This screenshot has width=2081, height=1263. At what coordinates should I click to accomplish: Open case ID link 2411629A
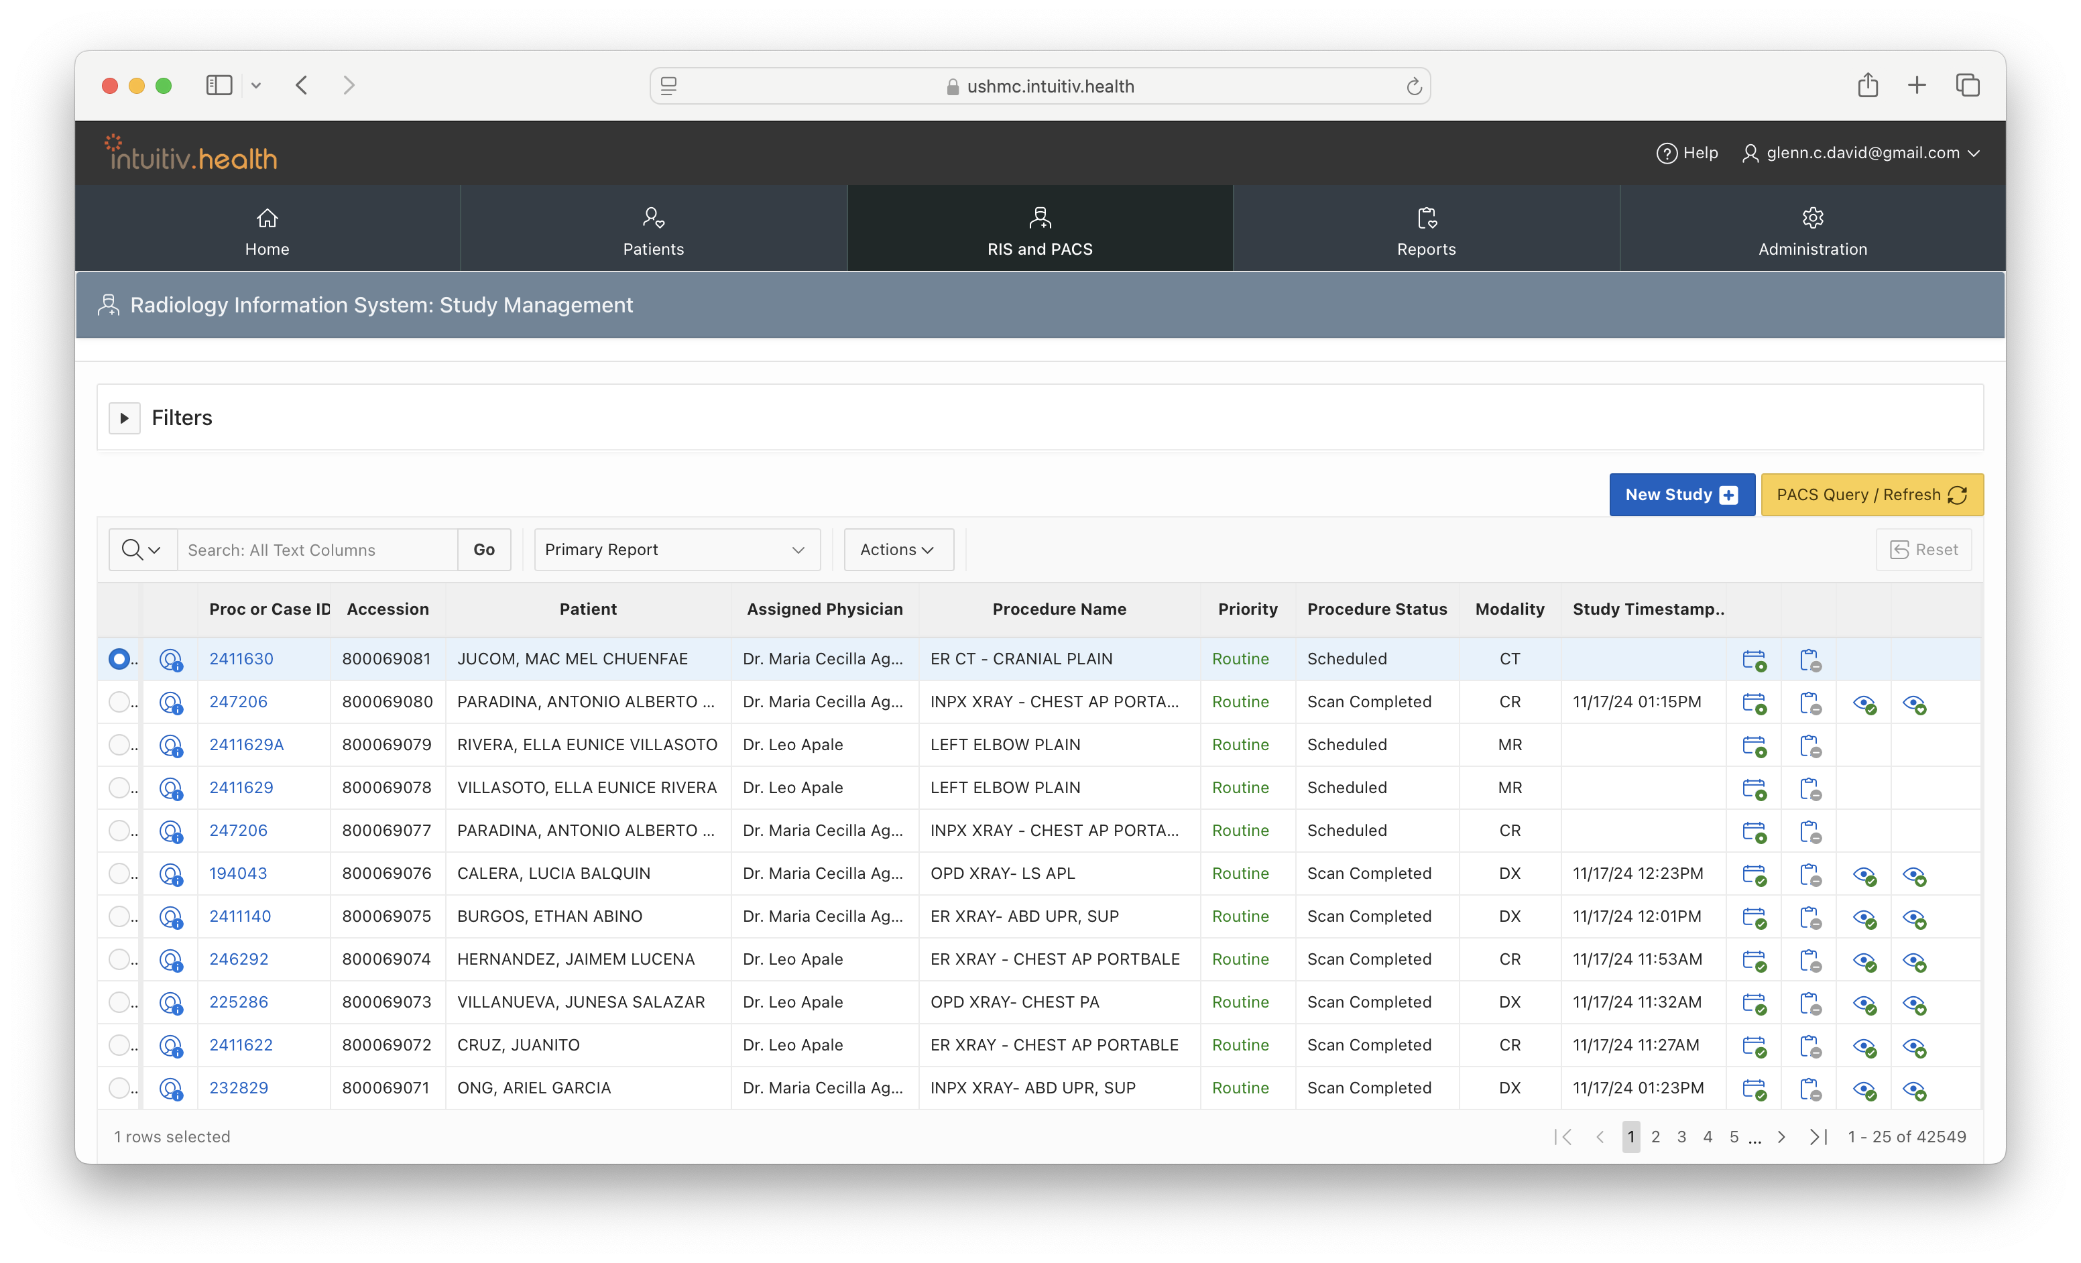(246, 745)
